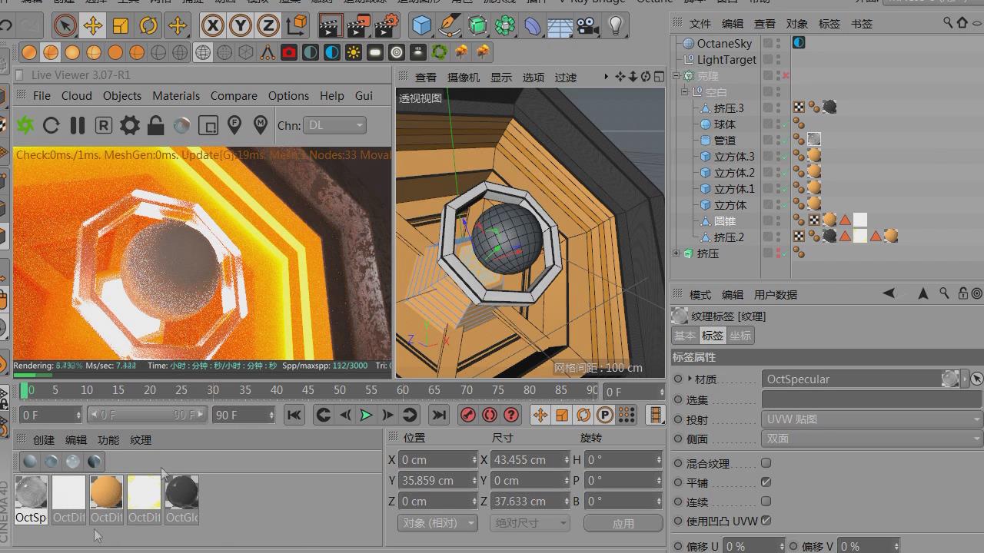Image resolution: width=984 pixels, height=553 pixels.
Task: Select the live selection arrow tool
Action: tap(65, 25)
